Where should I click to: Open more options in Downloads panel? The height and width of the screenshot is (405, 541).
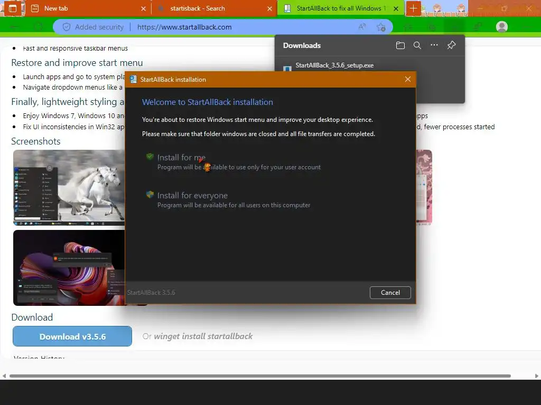coord(434,45)
